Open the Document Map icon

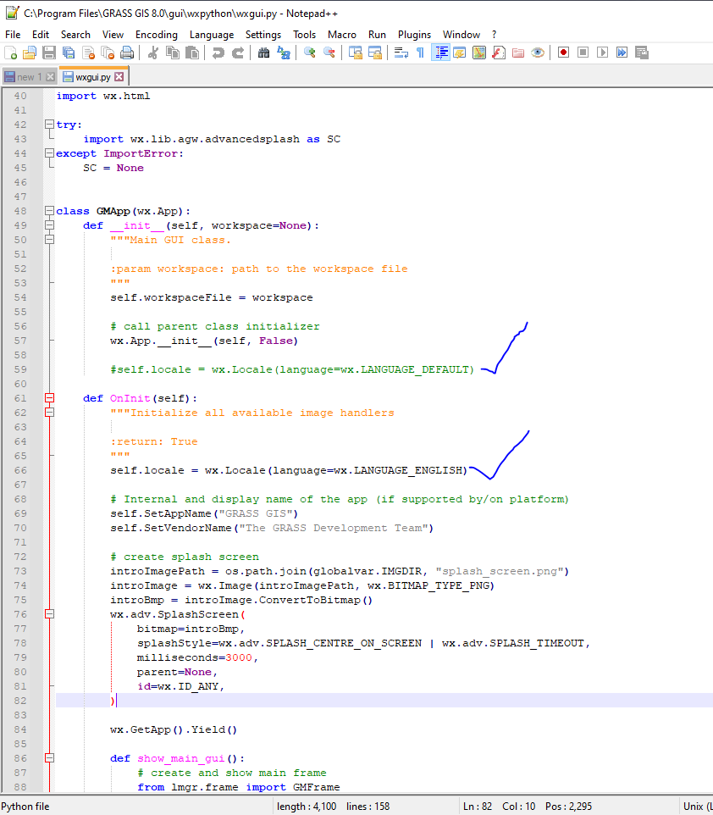[479, 53]
